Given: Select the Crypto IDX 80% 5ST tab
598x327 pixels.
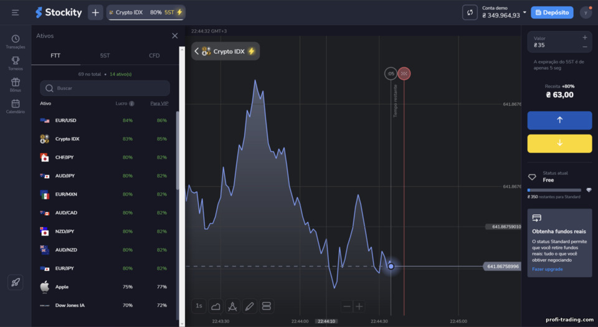Looking at the screenshot, I should pos(146,12).
